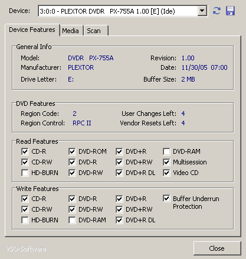Screen dimensions: 246x259
Task: Click the Region Code value '2'
Action: [74, 114]
